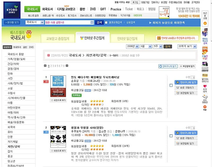Click the rank up 3 badge for book 1
This screenshot has height=167, width=212.
point(46,82)
